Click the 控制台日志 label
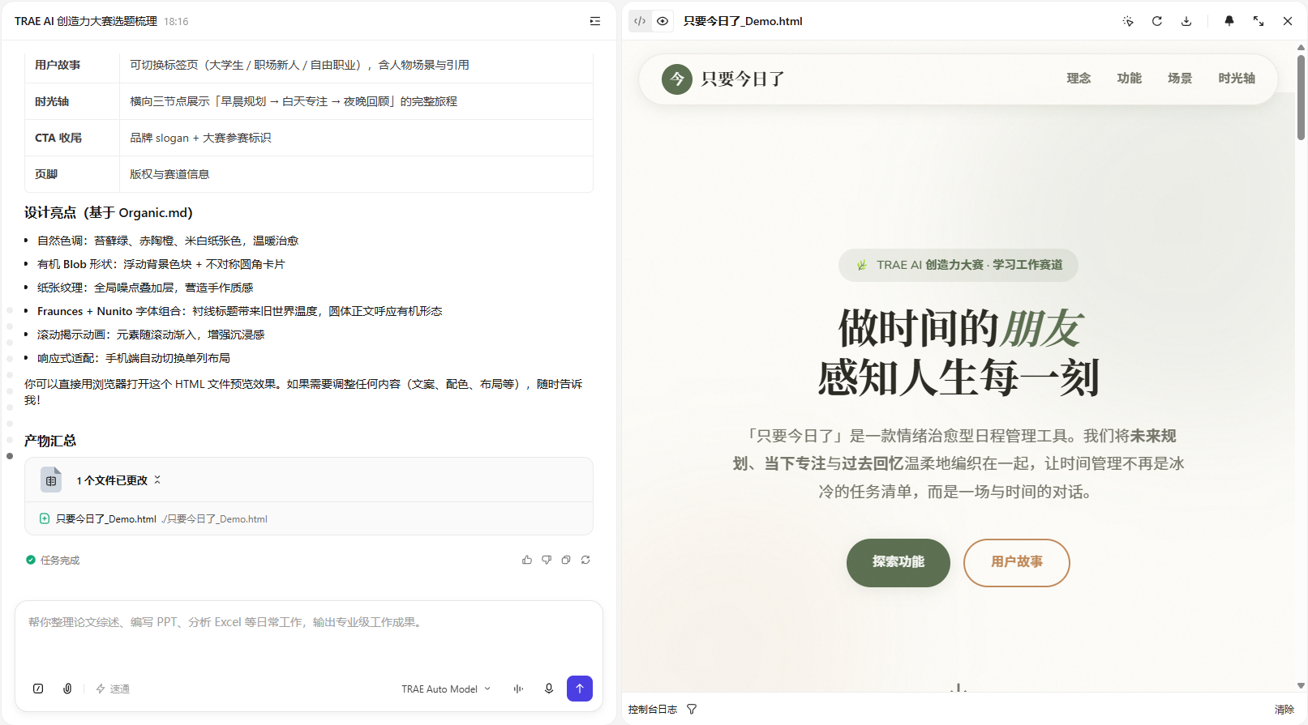 pyautogui.click(x=653, y=709)
